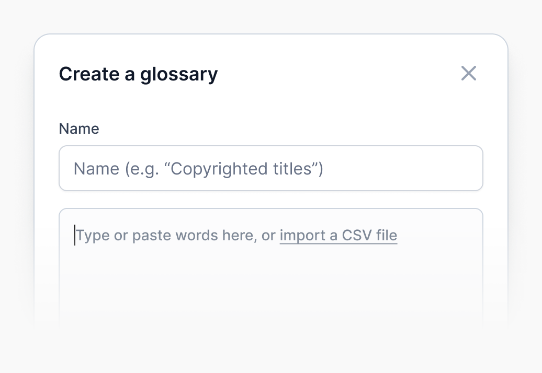Click the word "import" in the textarea hint
Image resolution: width=542 pixels, height=373 pixels.
click(x=303, y=236)
